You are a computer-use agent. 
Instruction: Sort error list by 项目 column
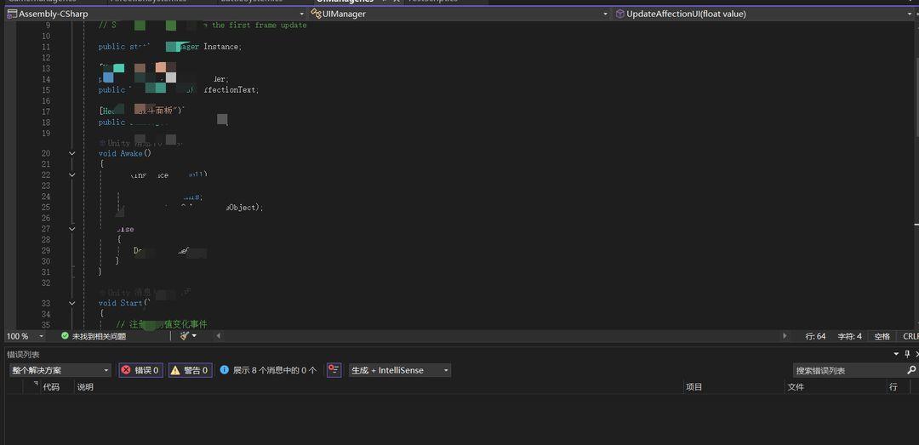[x=694, y=387]
